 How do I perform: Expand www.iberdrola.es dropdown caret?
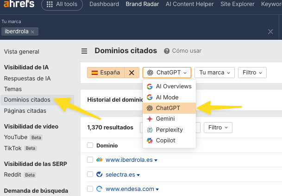point(156,160)
